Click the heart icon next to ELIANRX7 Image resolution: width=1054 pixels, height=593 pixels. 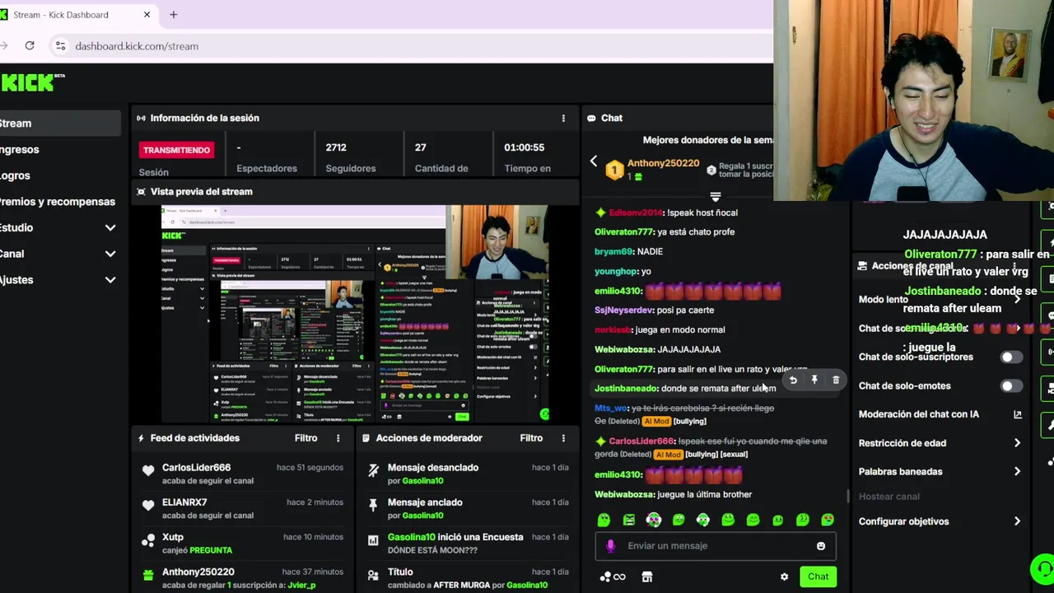[148, 506]
